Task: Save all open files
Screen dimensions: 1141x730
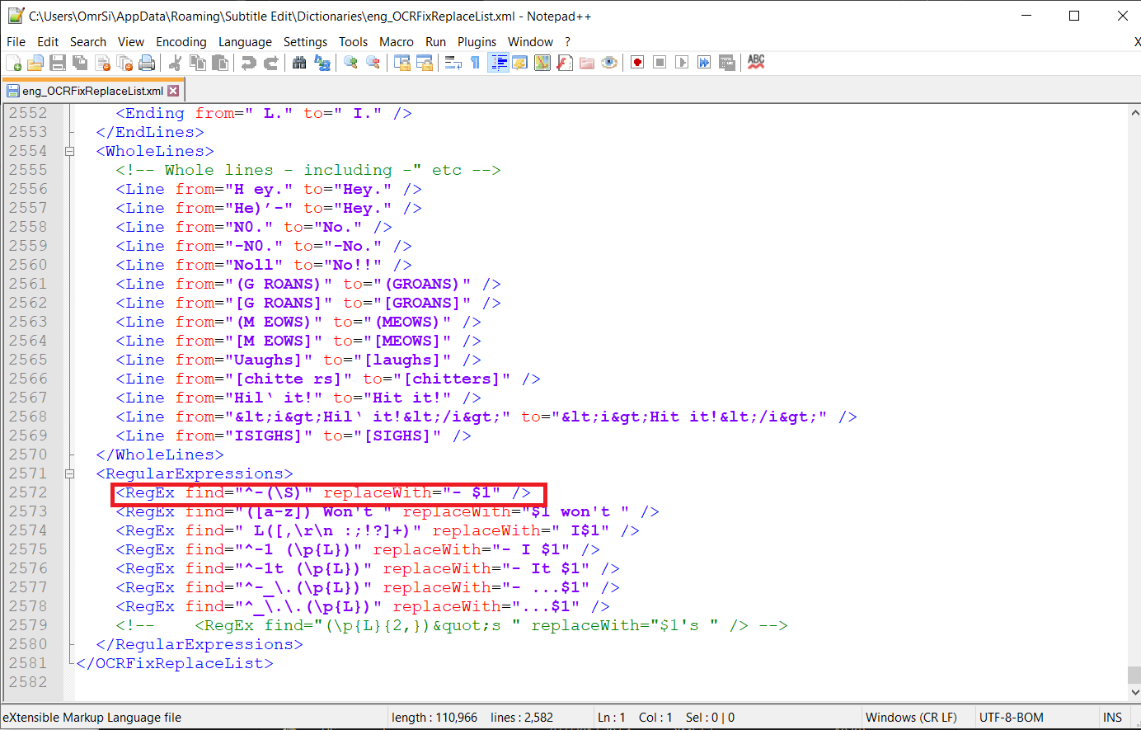Action: [79, 62]
